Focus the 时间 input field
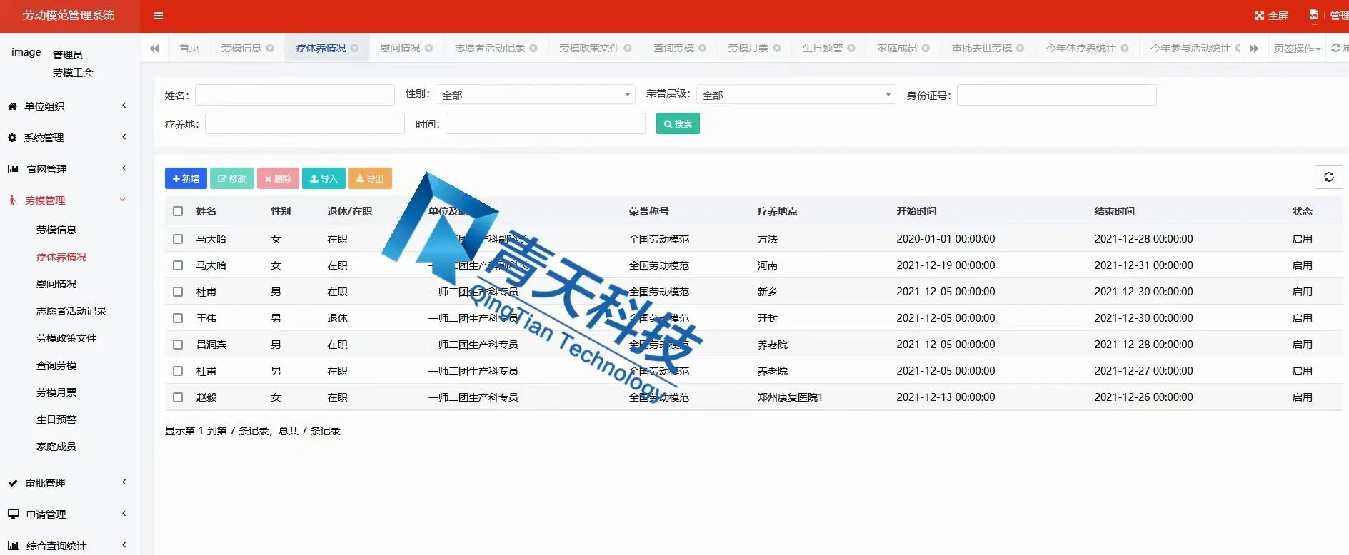Image resolution: width=1349 pixels, height=555 pixels. point(546,124)
